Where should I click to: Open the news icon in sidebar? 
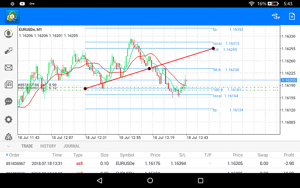click(x=9, y=85)
